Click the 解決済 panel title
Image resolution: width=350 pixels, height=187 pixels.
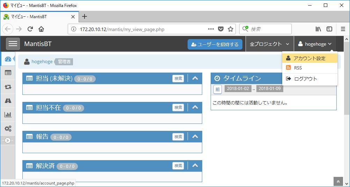tap(45, 166)
